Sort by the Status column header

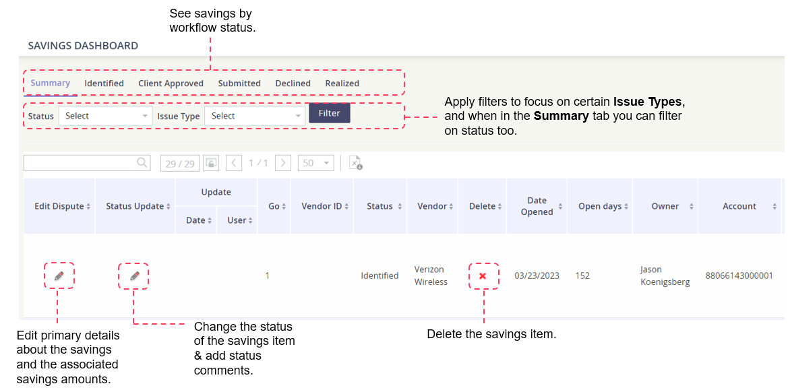pyautogui.click(x=380, y=206)
